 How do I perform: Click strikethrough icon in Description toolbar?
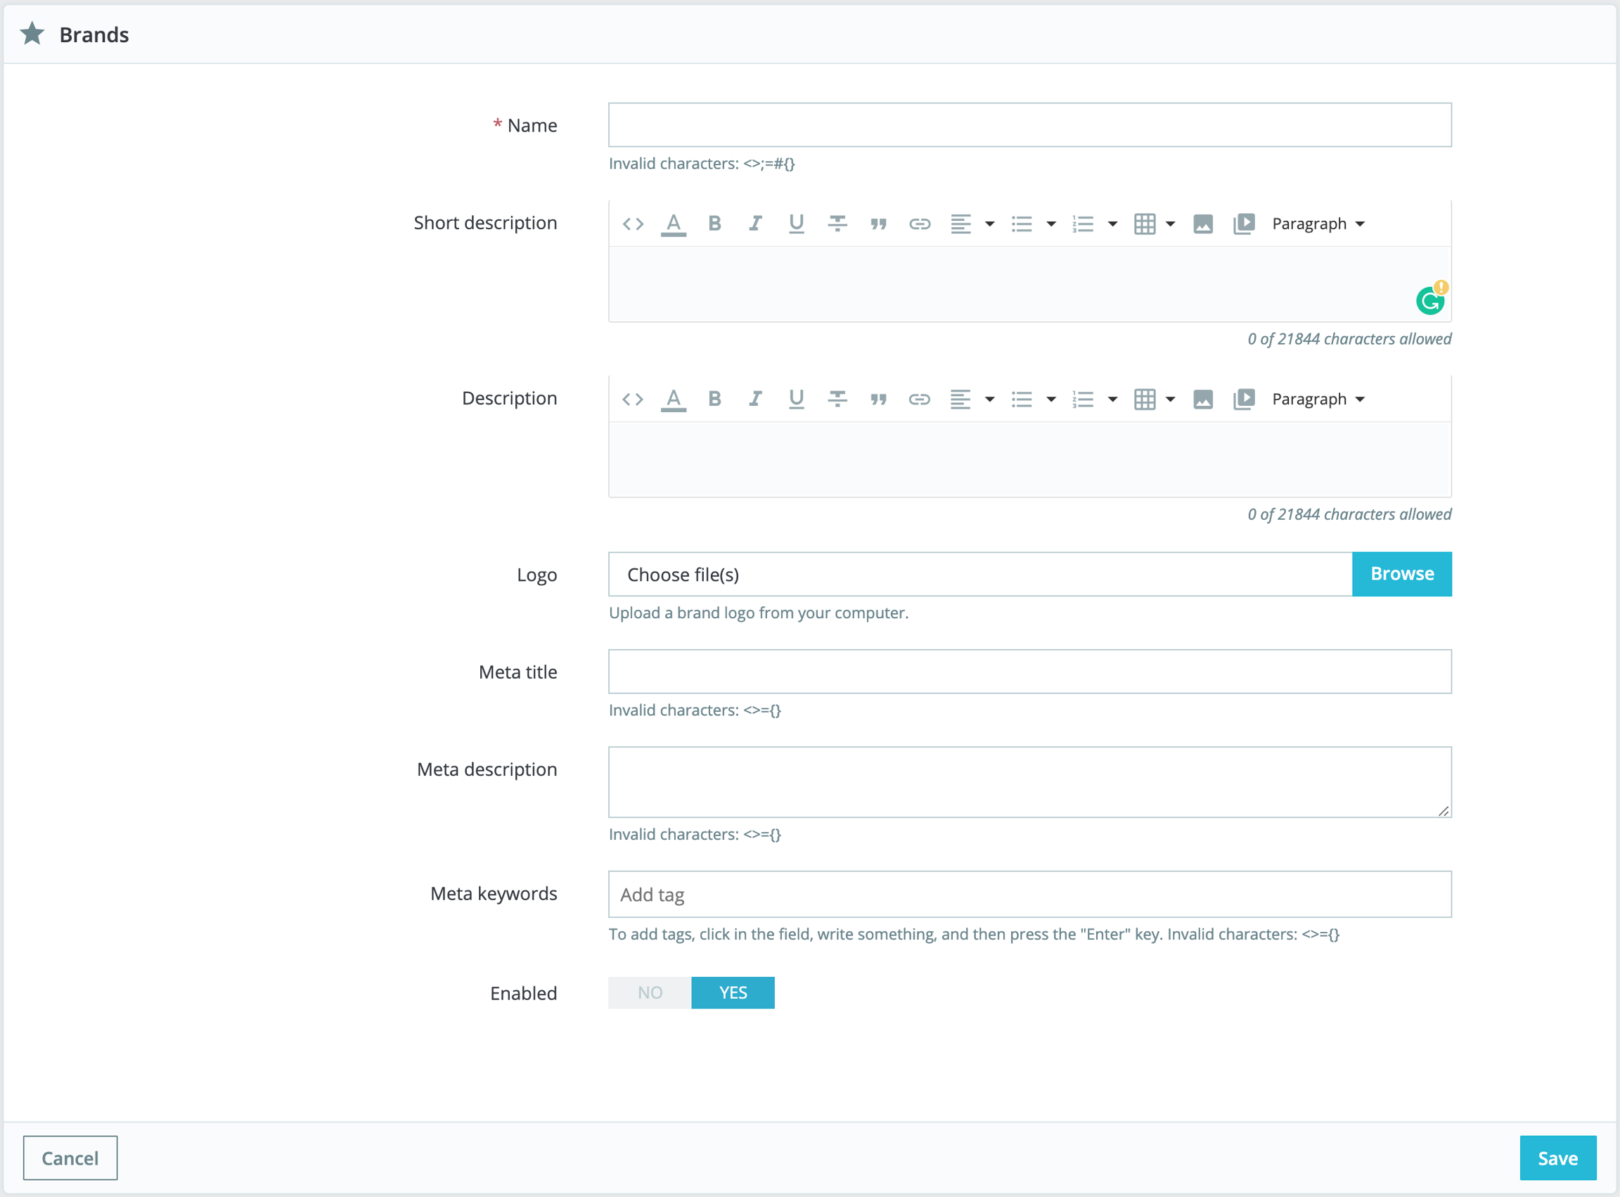point(837,399)
